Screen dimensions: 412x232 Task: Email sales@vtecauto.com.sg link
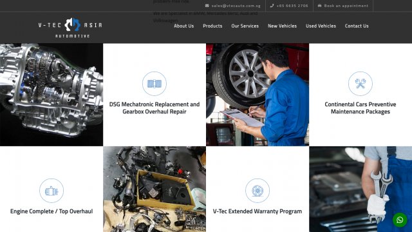click(236, 6)
